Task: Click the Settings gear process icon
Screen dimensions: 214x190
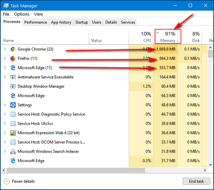Action: coord(13,105)
